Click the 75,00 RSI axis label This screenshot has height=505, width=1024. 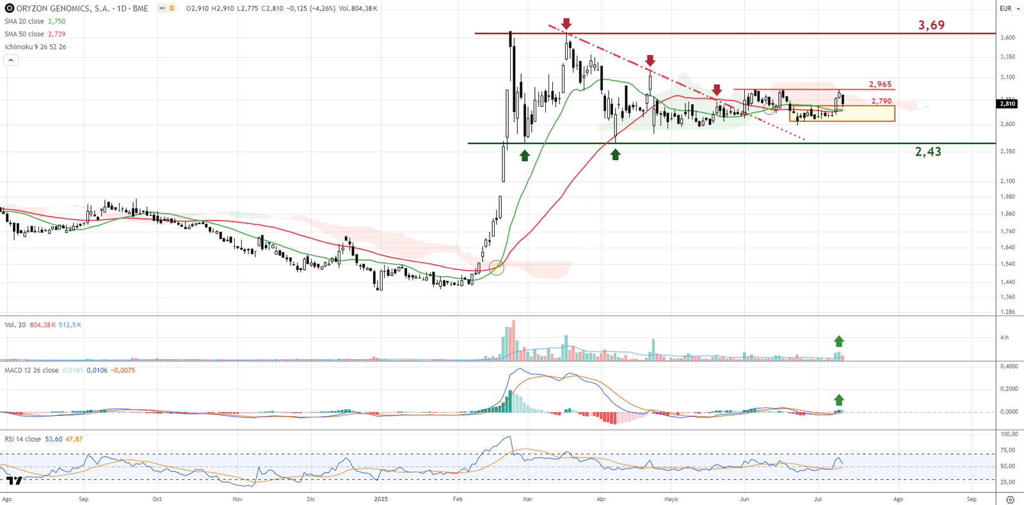(1007, 451)
